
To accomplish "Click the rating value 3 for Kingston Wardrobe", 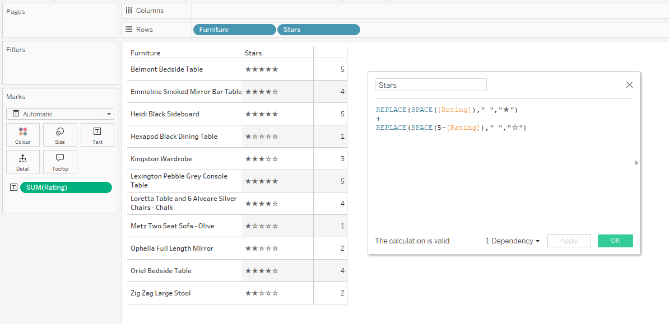I will coord(342,159).
